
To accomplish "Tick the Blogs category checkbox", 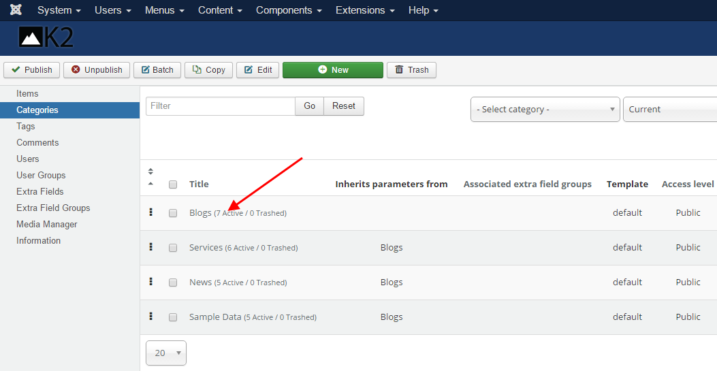I will pyautogui.click(x=173, y=213).
